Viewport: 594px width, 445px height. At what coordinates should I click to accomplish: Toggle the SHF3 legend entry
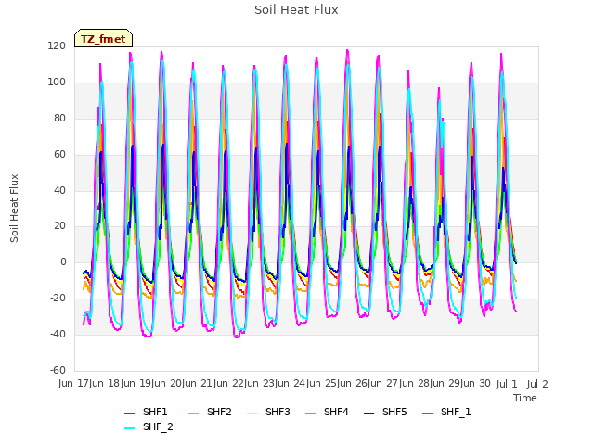[268, 412]
